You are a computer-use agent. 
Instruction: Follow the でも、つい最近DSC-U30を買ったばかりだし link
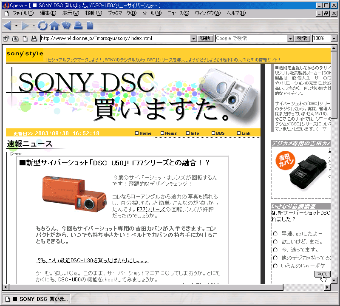tap(92, 260)
